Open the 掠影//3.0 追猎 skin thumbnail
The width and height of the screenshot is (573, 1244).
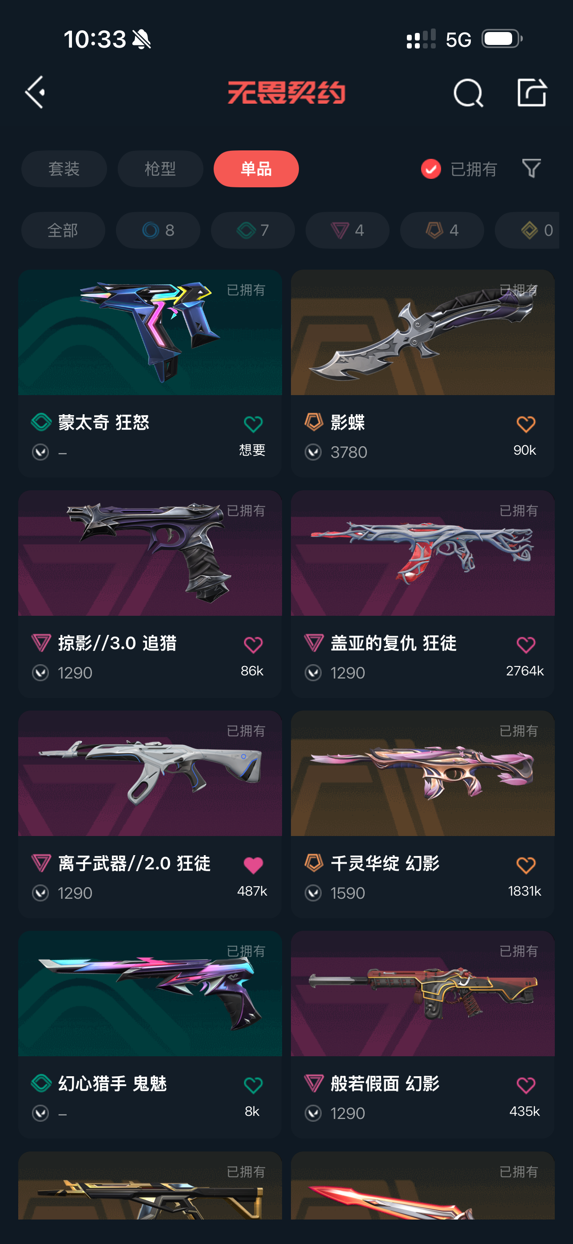tap(150, 553)
